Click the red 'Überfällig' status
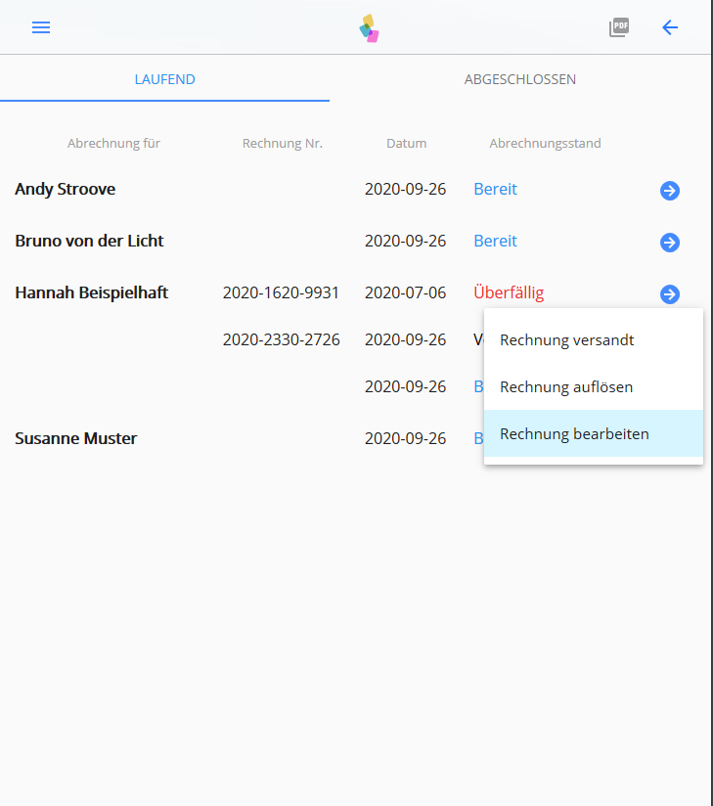Image resolution: width=713 pixels, height=806 pixels. [x=509, y=292]
